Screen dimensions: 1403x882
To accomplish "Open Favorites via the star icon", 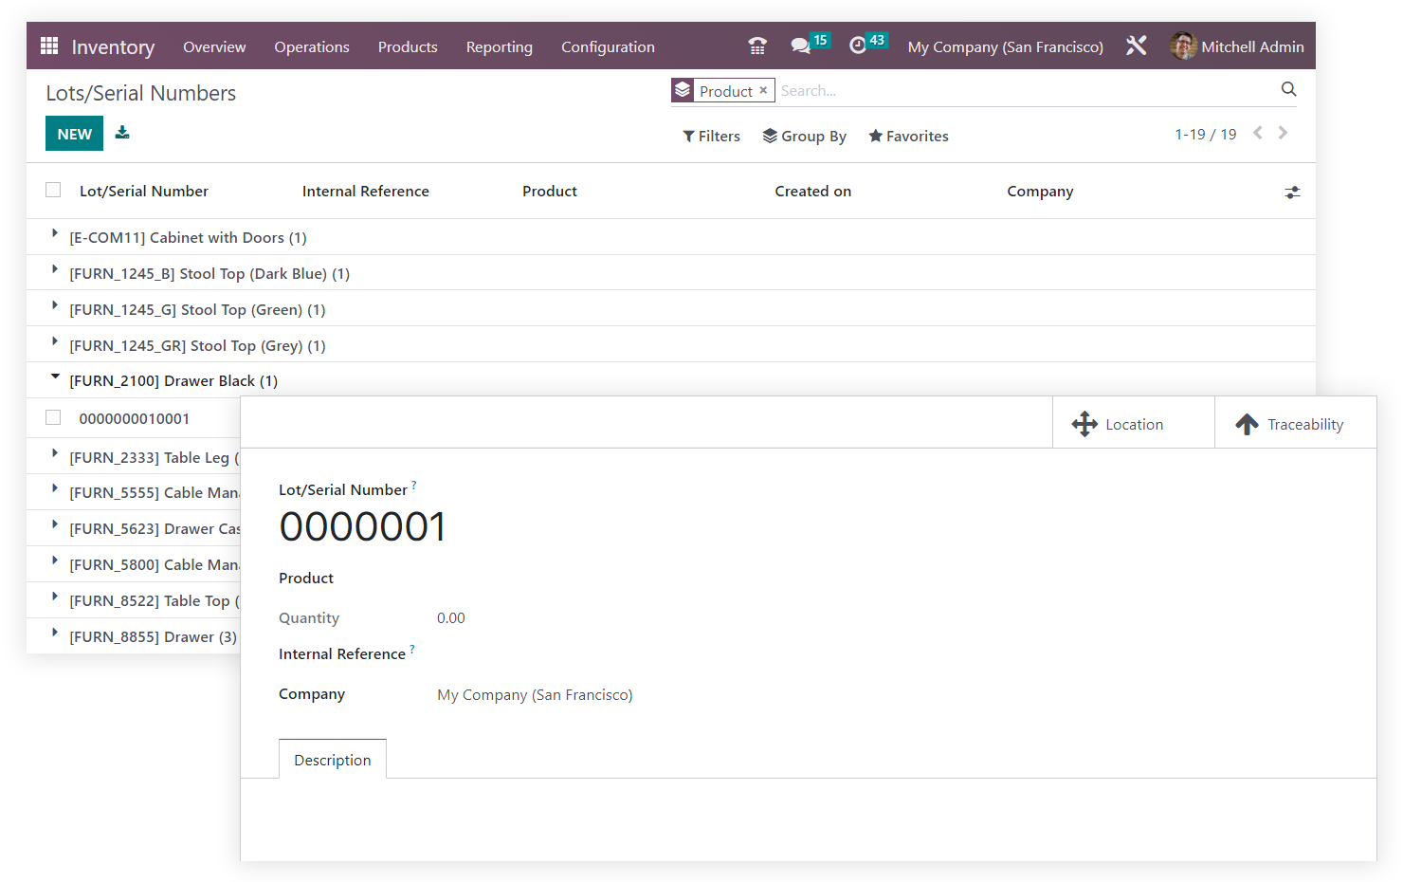I will click(x=907, y=136).
